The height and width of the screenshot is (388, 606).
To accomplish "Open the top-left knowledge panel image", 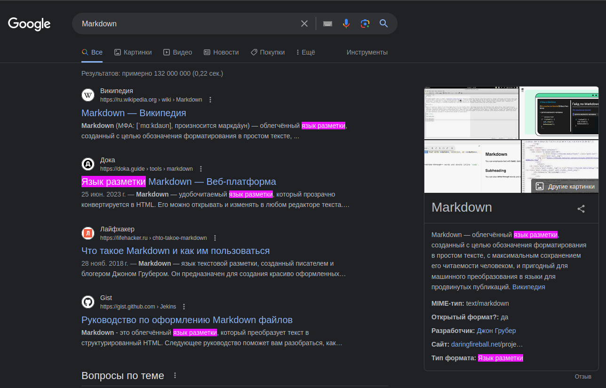I will (x=471, y=112).
